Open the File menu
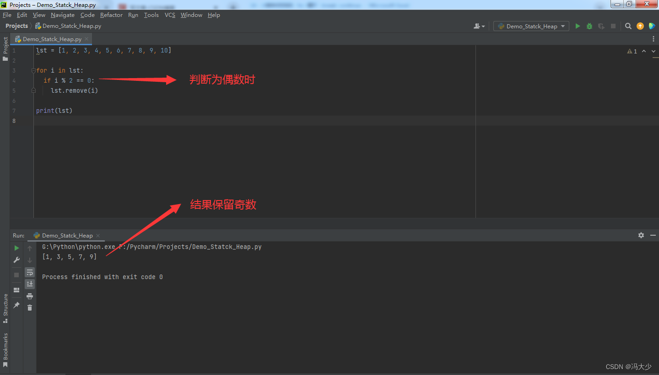Viewport: 659px width, 375px height. 7,15
